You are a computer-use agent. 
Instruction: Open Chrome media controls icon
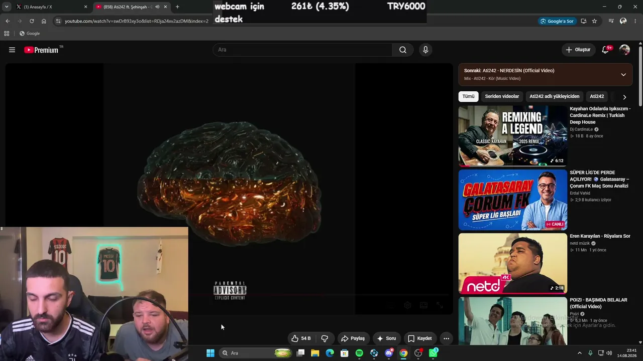611,21
